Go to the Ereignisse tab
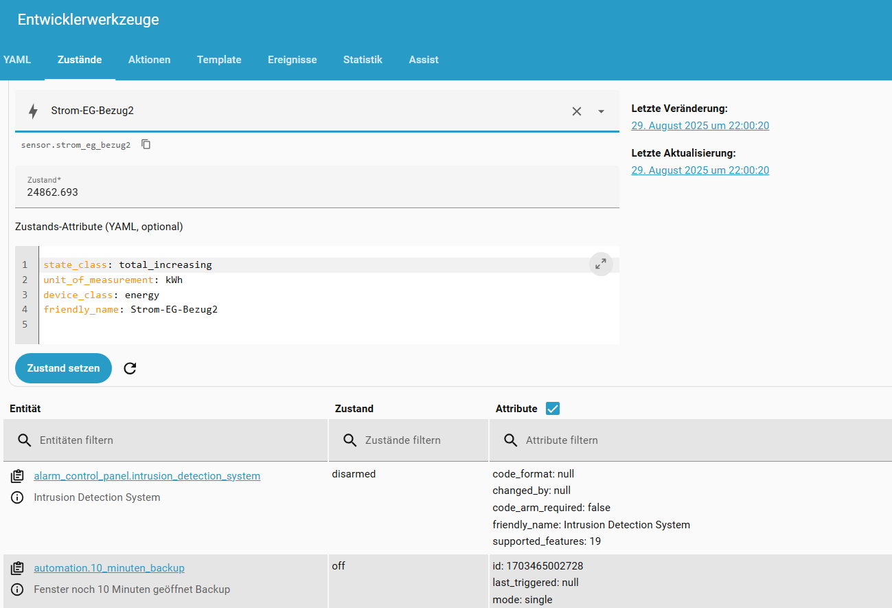The height and width of the screenshot is (608, 892). click(x=292, y=60)
